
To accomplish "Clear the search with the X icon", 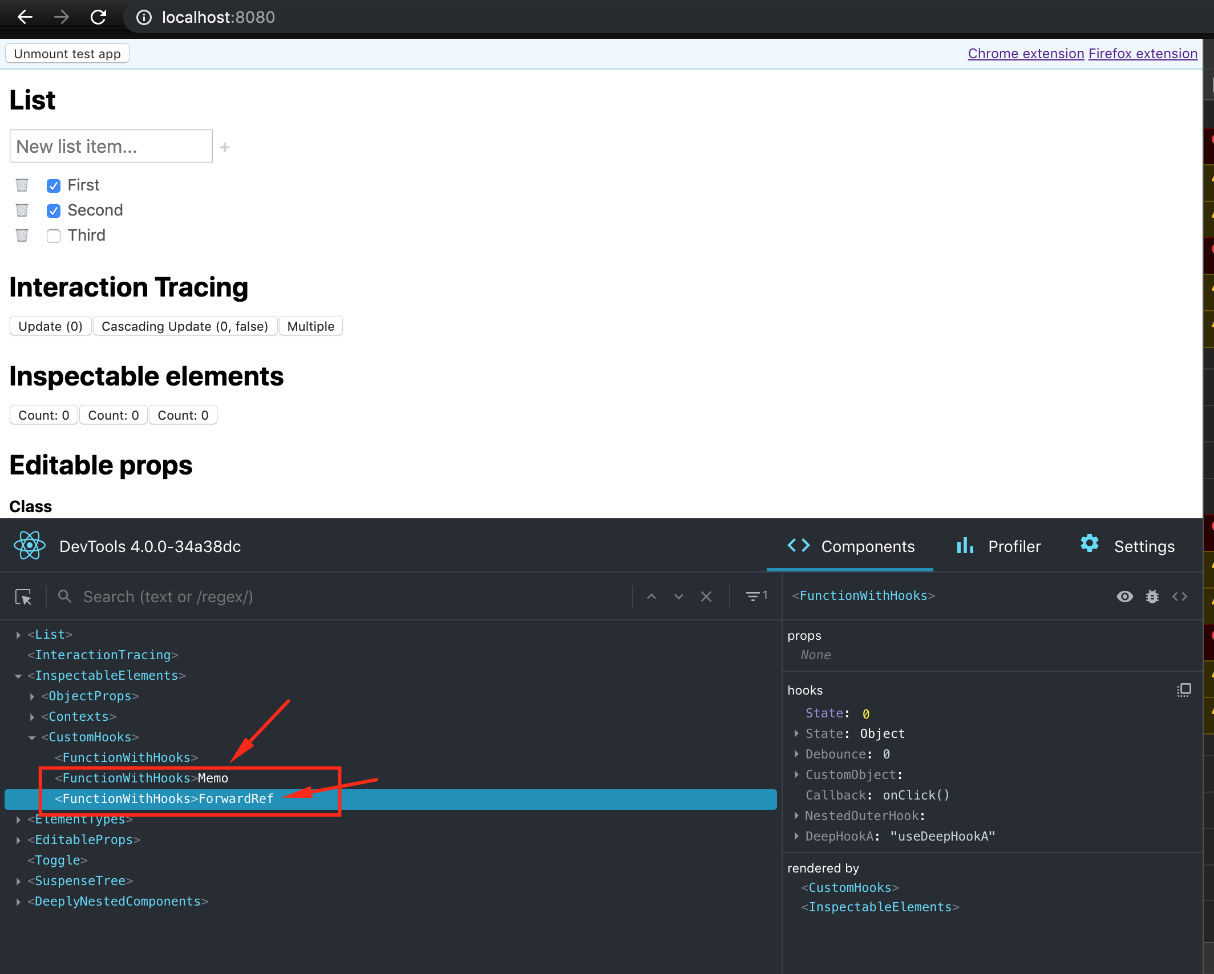I will pyautogui.click(x=706, y=596).
